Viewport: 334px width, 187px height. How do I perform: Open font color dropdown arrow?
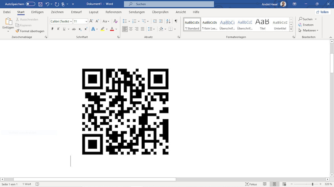coord(116,29)
